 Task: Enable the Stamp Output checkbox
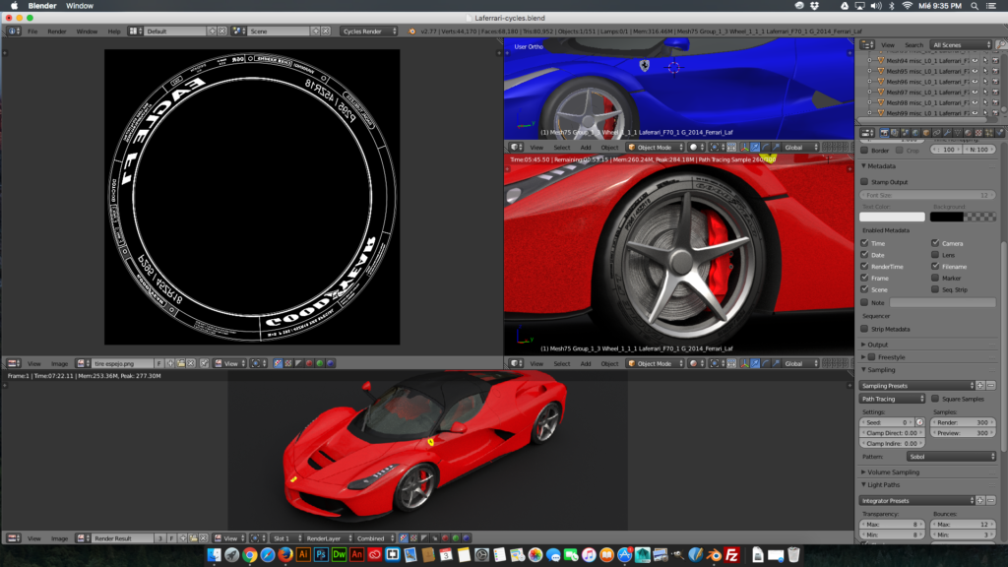[x=864, y=182]
